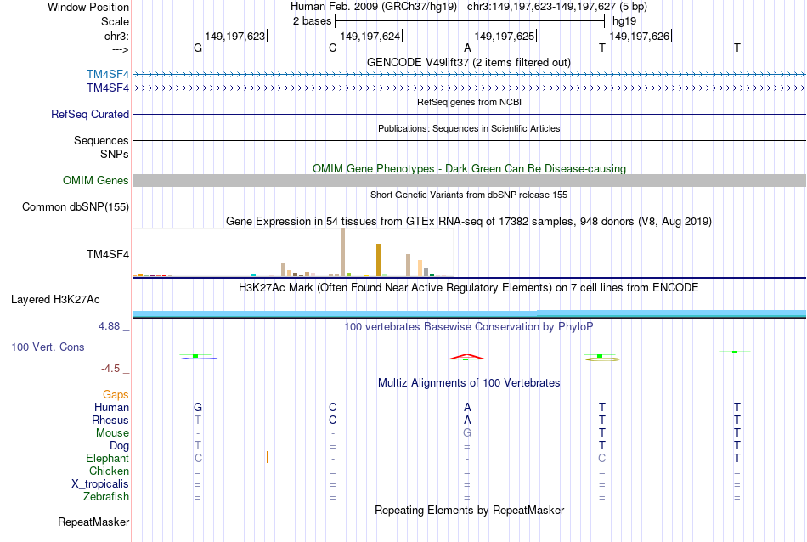Image resolution: width=807 pixels, height=542 pixels.
Task: Click the G base in the Human row
Action: pyautogui.click(x=198, y=407)
